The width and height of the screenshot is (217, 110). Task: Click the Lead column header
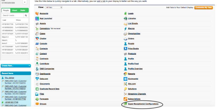click(x=4, y=20)
